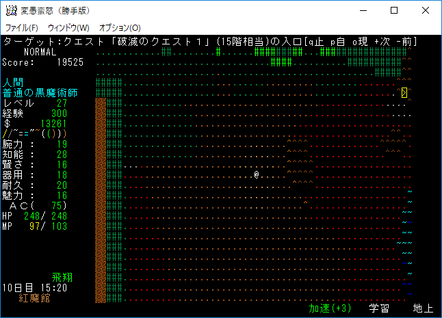This screenshot has width=442, height=318.
Task: Open the ウィンドウ(W) menu
Action: [x=68, y=27]
